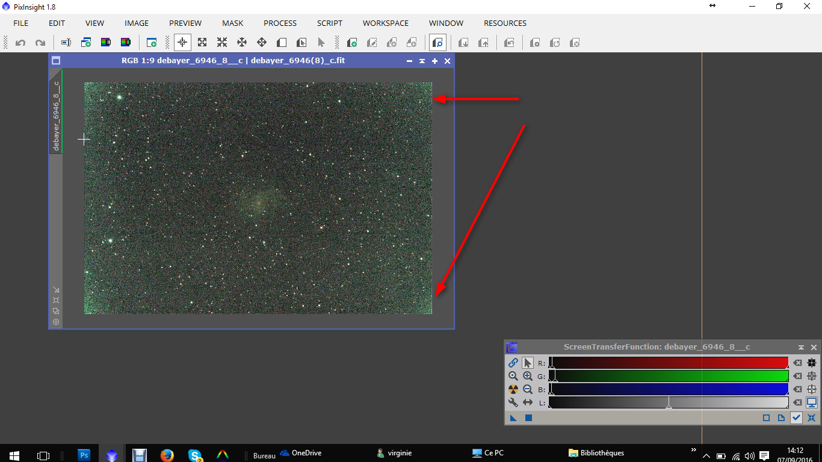This screenshot has height=462, width=822.
Task: Select the zoom-in magnifier in STF panel
Action: point(528,376)
